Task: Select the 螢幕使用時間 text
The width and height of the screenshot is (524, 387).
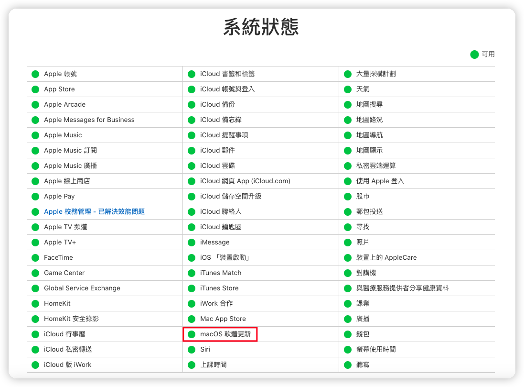Action: [376, 350]
